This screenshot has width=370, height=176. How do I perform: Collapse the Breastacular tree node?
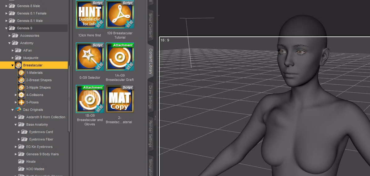pos(13,65)
